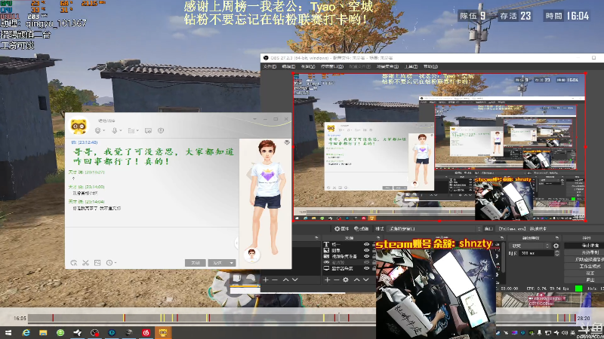This screenshot has height=339, width=604.
Task: Select the scissors screenshot tool in the chat
Action: click(85, 263)
